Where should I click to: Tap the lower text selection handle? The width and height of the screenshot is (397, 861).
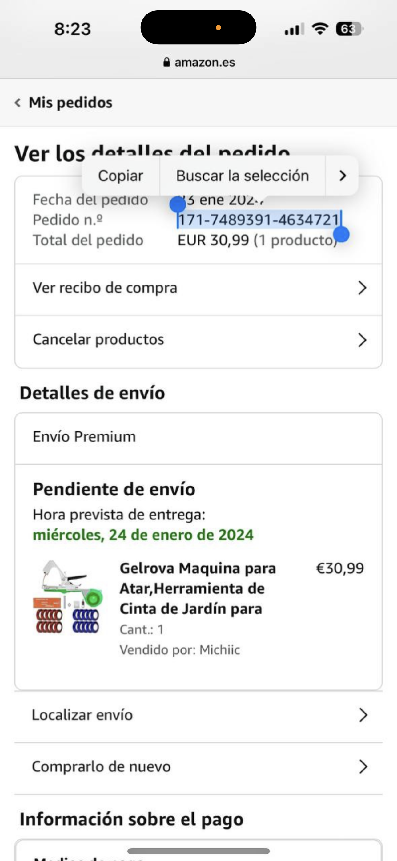click(x=341, y=234)
